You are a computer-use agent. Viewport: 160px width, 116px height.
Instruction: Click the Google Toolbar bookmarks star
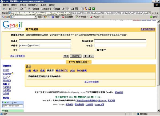tap(53, 17)
